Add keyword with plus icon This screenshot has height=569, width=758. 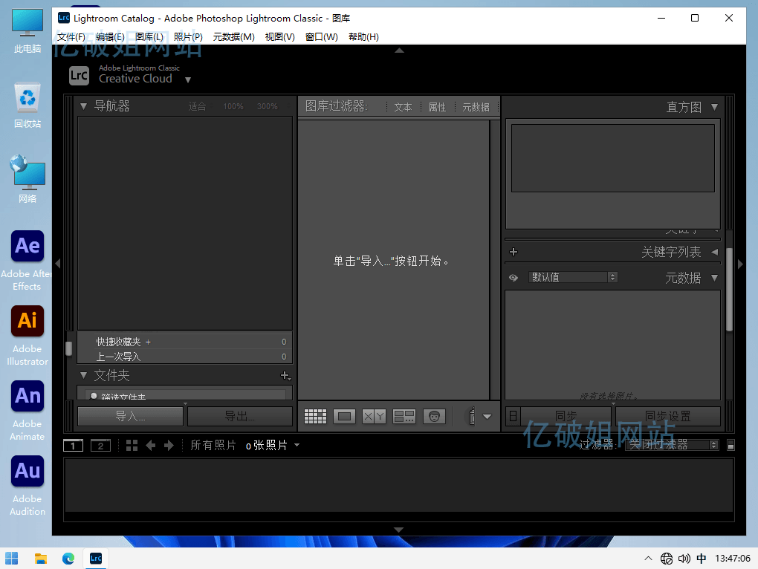[514, 252]
